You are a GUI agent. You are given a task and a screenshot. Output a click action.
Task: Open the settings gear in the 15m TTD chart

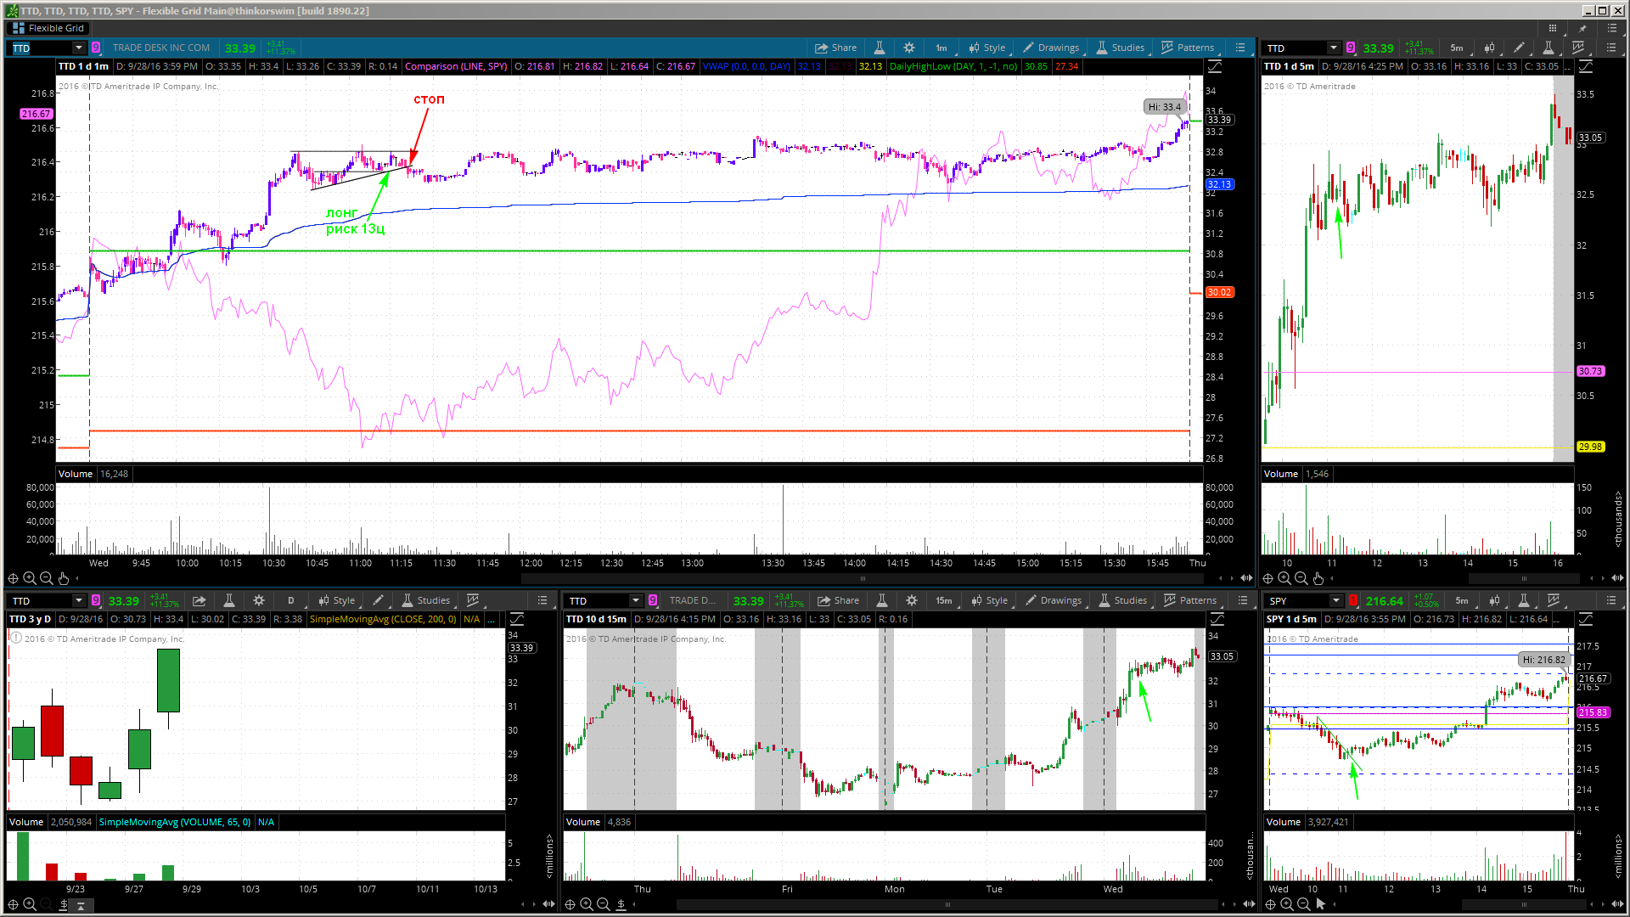(912, 600)
